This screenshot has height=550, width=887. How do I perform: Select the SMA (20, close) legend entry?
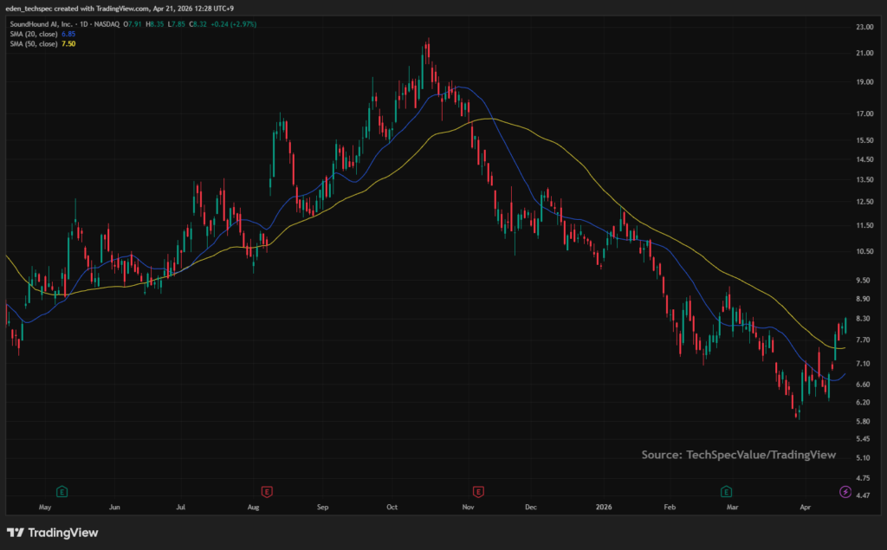tap(34, 34)
